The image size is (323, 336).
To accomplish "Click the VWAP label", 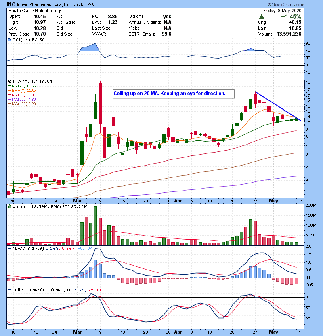I will [99, 34].
